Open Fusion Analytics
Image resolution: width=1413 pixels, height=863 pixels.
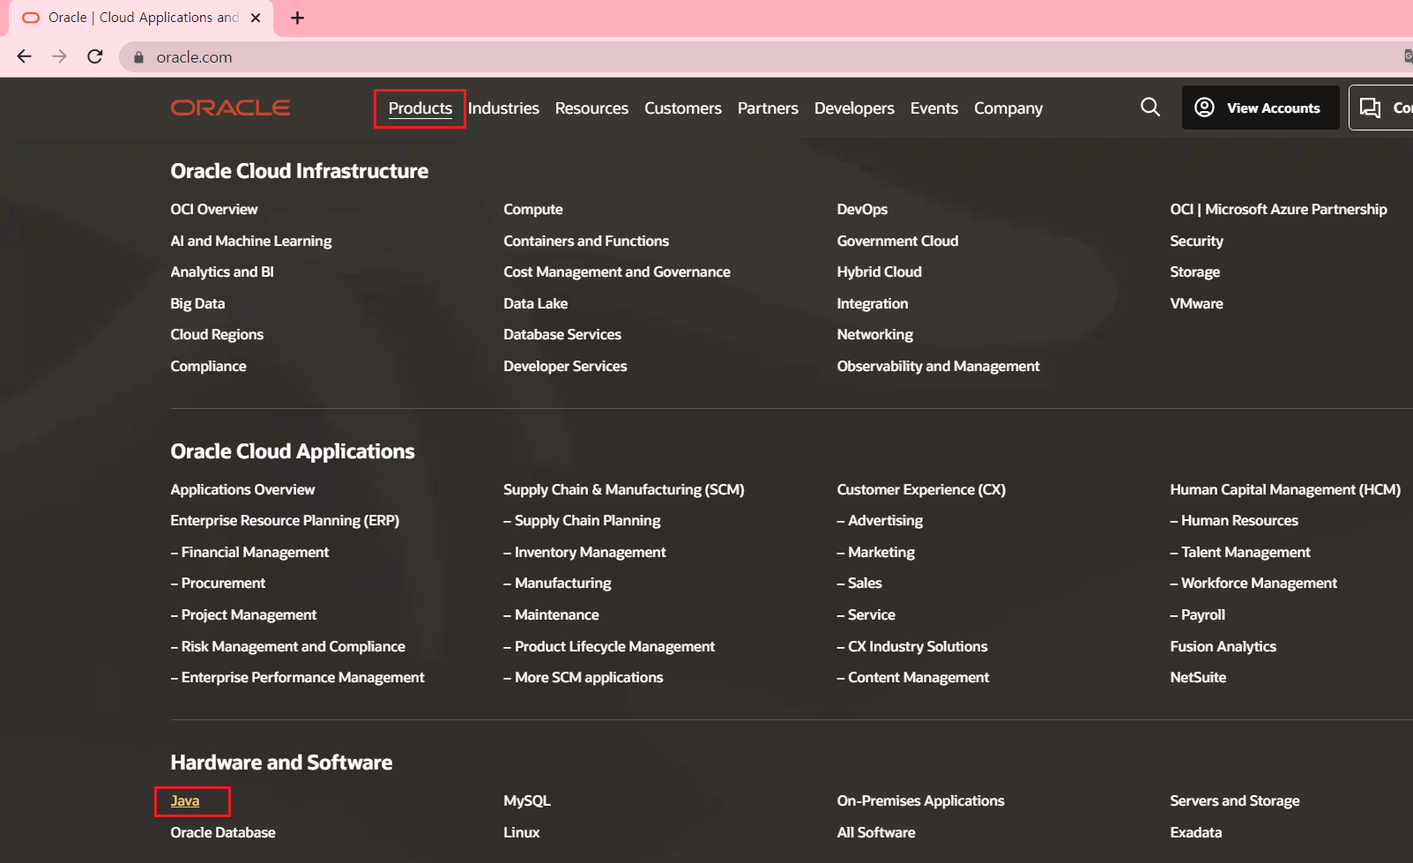pos(1223,646)
